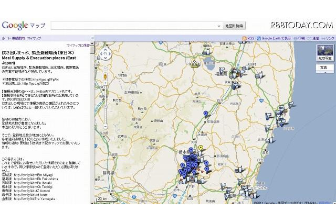The height and width of the screenshot is (223, 336).
Task: Click the zoom slider handle
Action: pyautogui.click(x=105, y=106)
